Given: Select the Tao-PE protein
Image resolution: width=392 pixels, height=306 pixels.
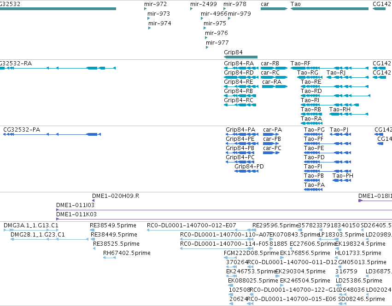Looking at the screenshot, I should (328, 153).
